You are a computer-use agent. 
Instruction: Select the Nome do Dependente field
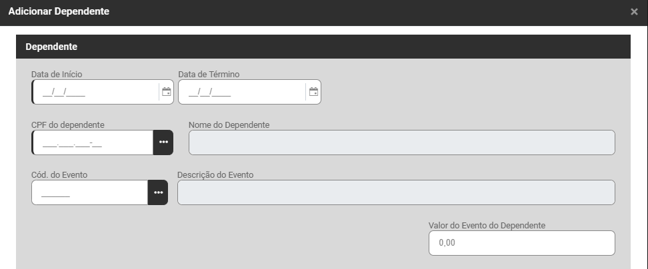click(x=401, y=142)
